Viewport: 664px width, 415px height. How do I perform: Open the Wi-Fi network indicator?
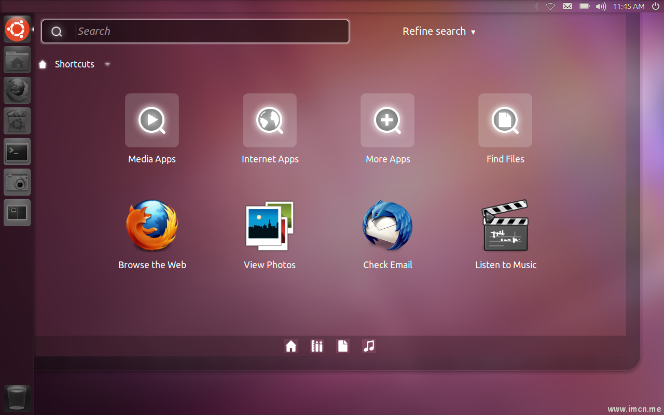coord(550,6)
